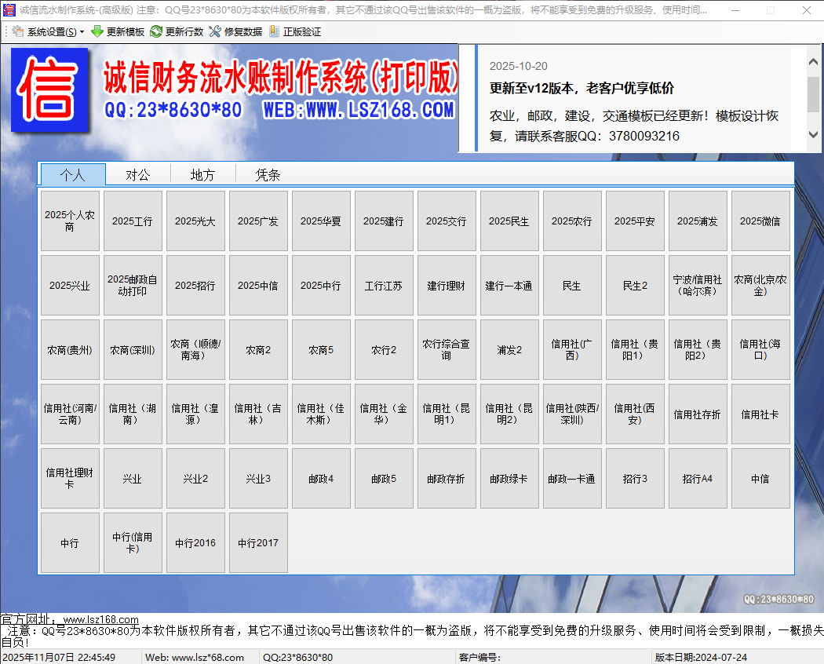Screen dimensions: 824x664
Task: Click the 更新行数 refresh icon
Action: pos(155,32)
